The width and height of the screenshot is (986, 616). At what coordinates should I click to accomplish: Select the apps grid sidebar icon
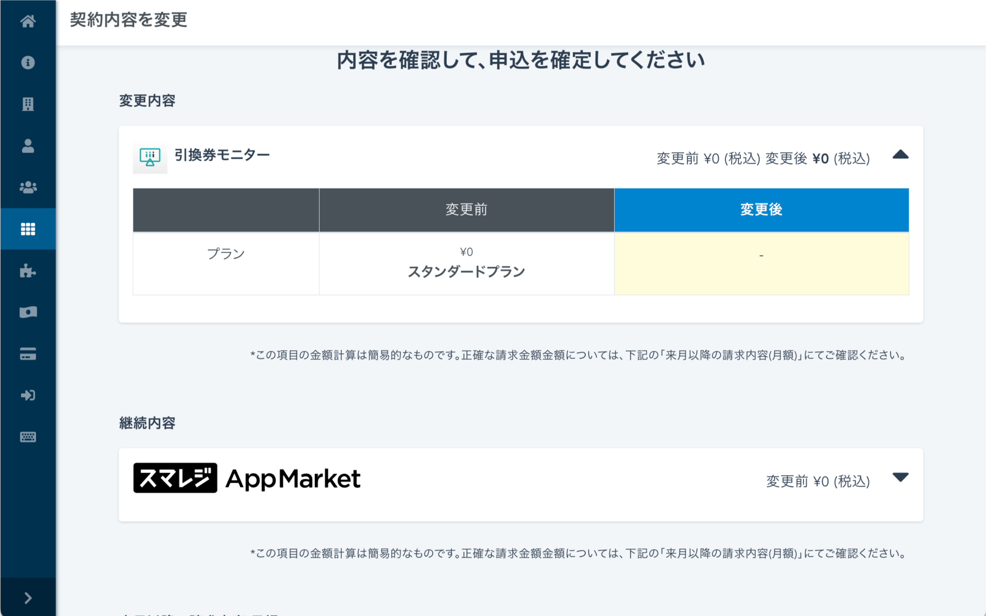tap(28, 229)
